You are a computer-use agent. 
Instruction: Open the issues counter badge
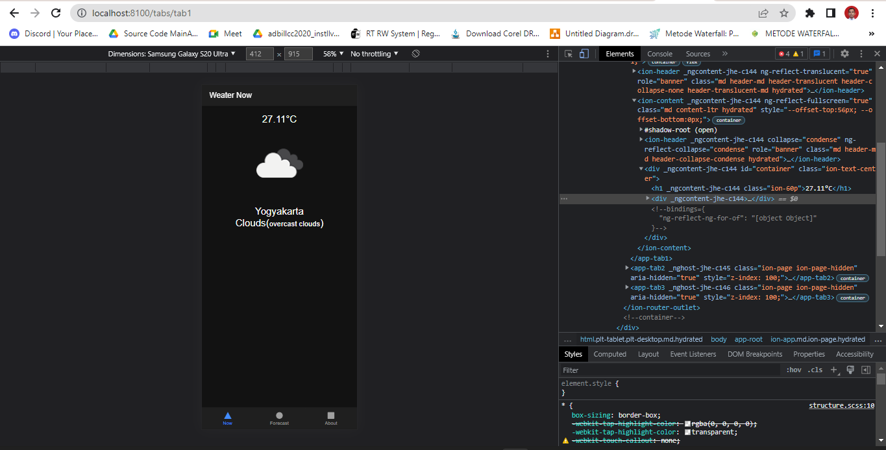[819, 54]
